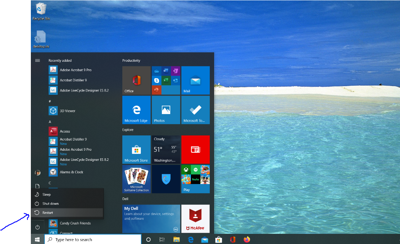Open Adobe Acrobat 9 Pro under Recently added
The image size is (400, 244).
coord(79,70)
